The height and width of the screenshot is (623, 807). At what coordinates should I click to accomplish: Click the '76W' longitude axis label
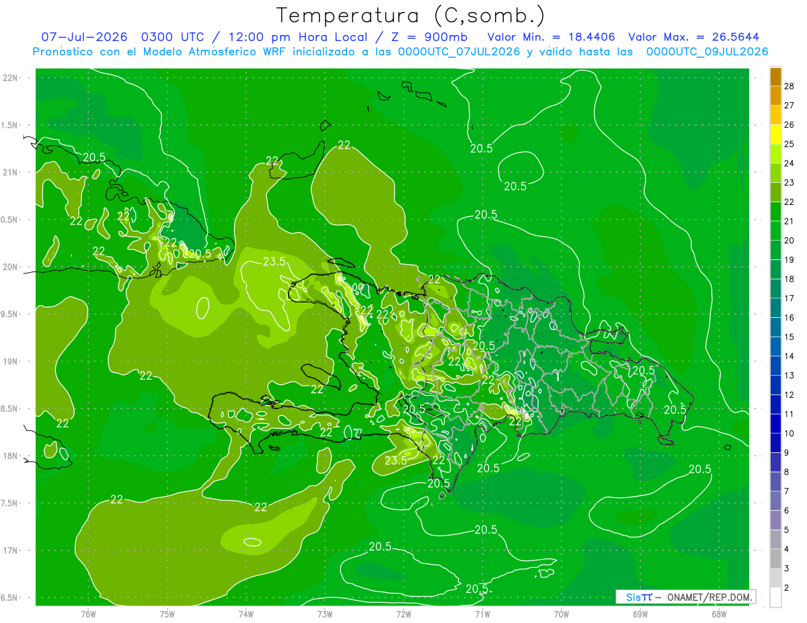pos(88,614)
